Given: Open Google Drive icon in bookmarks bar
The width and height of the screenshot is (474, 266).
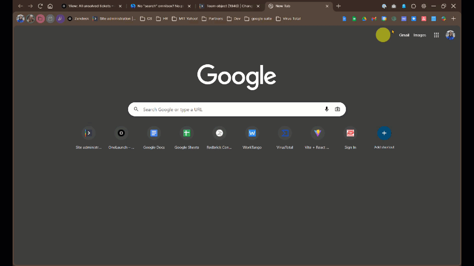Looking at the screenshot, I should coord(364,18).
